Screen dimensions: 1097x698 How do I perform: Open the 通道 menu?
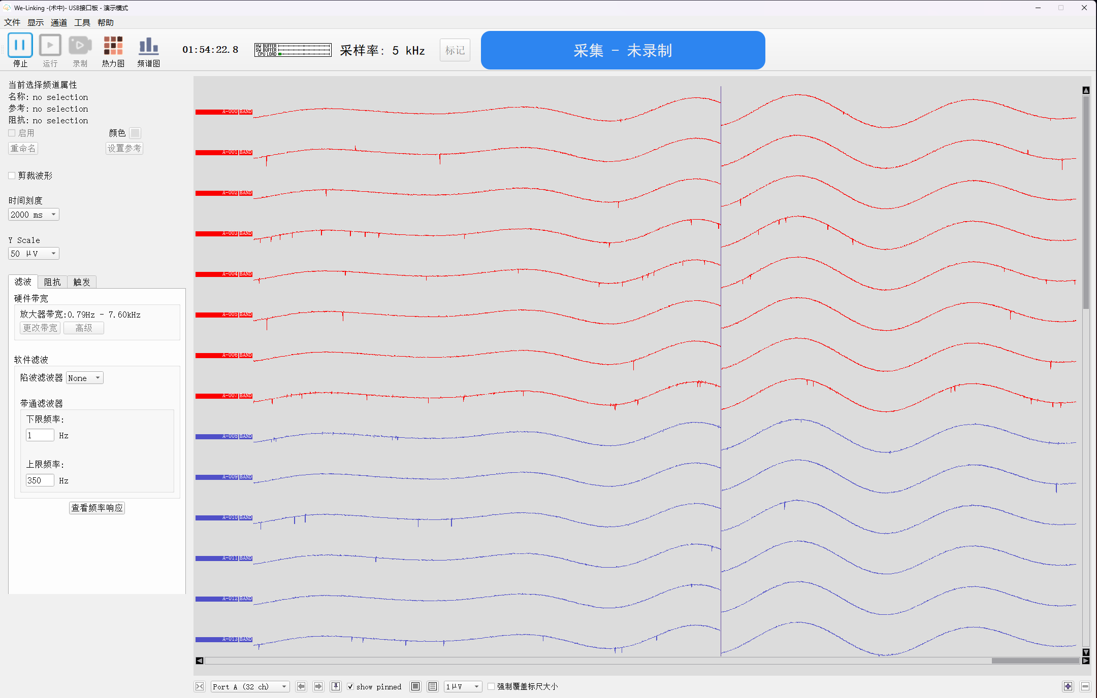pyautogui.click(x=58, y=22)
